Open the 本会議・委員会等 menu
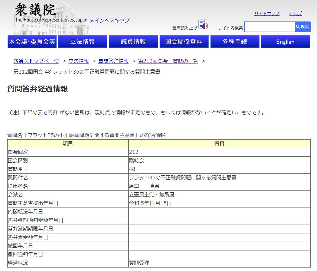The image size is (317, 271). click(x=32, y=42)
